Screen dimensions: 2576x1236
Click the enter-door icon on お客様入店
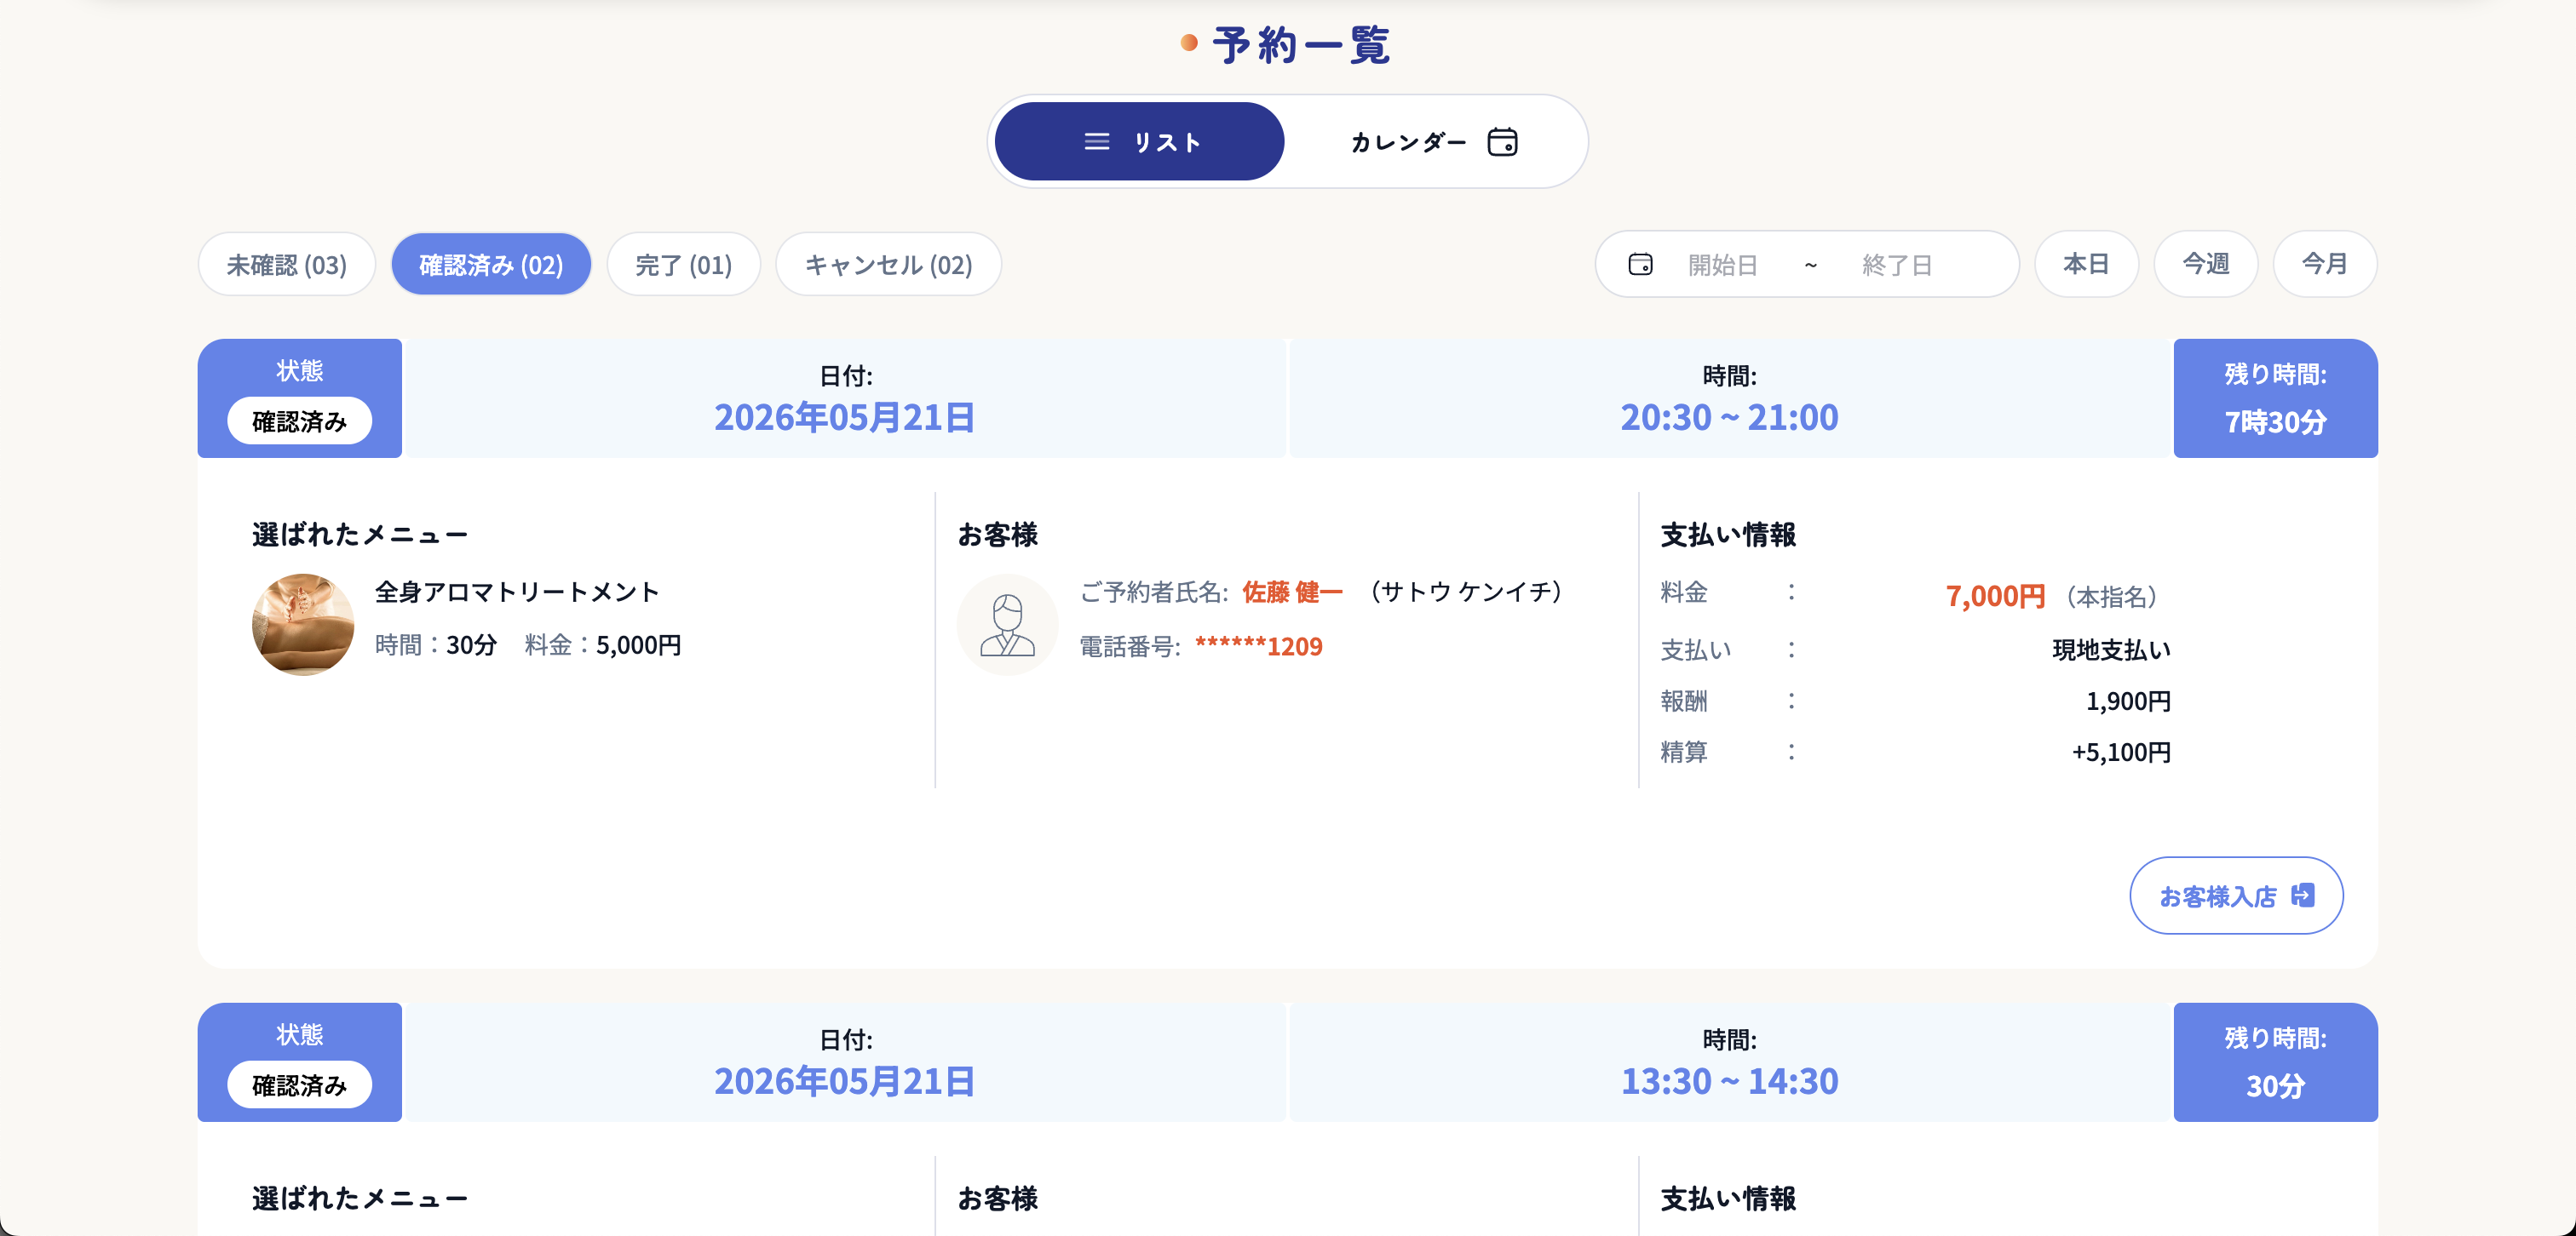(x=2303, y=896)
